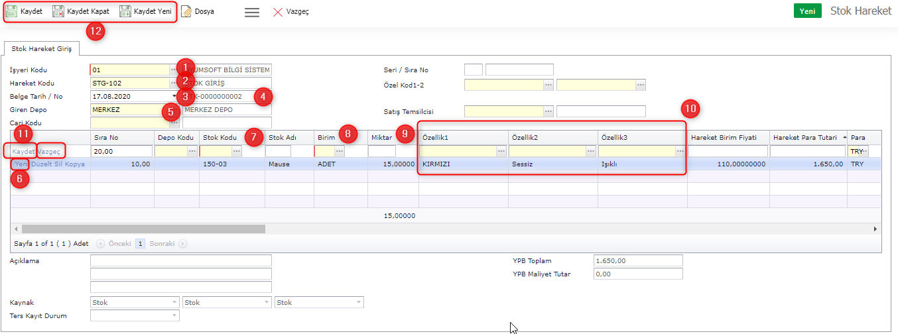Viewport: 898px width, 334px height.
Task: Click the 110,00000000 unit price cell
Action: tap(728, 164)
